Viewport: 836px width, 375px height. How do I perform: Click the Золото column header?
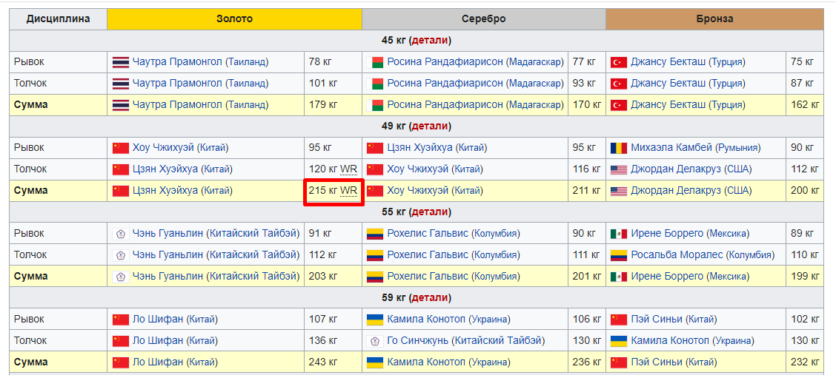pos(234,18)
